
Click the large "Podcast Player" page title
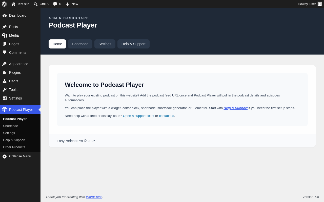coord(73,25)
